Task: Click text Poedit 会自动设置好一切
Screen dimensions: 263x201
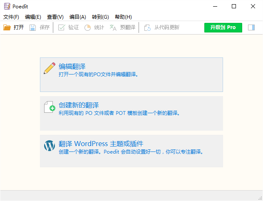Action: click(132, 152)
